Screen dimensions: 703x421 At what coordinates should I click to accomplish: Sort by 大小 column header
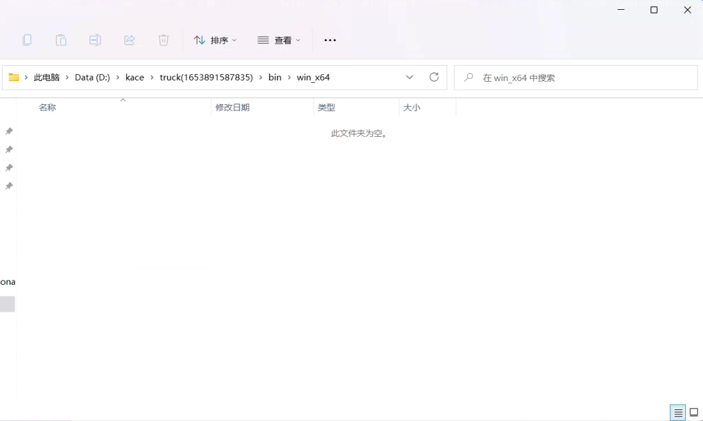(411, 107)
